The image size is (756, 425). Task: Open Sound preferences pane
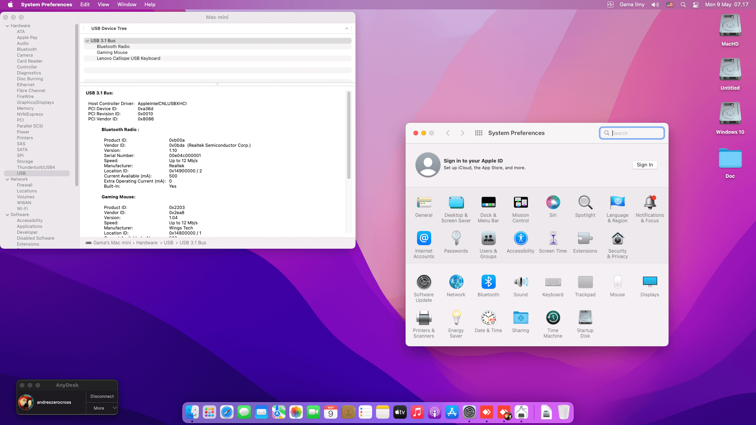521,286
